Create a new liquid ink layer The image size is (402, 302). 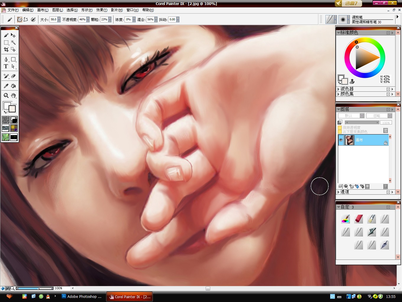362,186
